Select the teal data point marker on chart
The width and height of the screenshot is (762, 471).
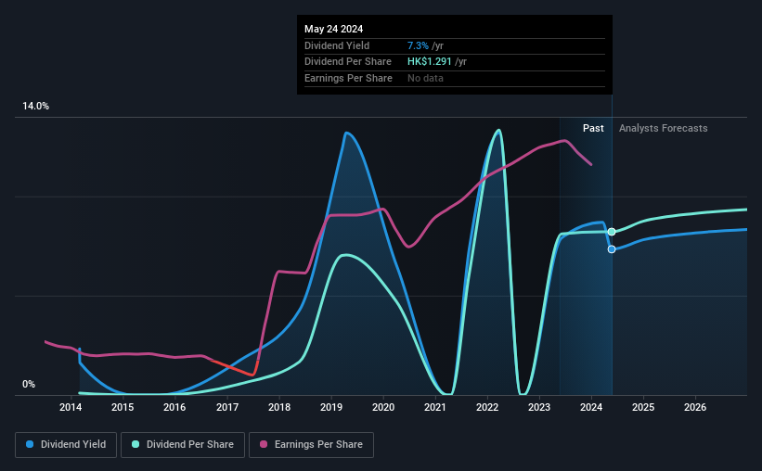pos(612,232)
